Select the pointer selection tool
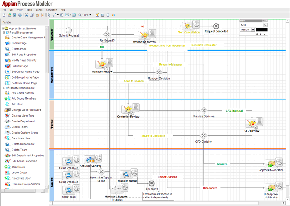Viewport: 290px width, 206px height. pos(49,15)
